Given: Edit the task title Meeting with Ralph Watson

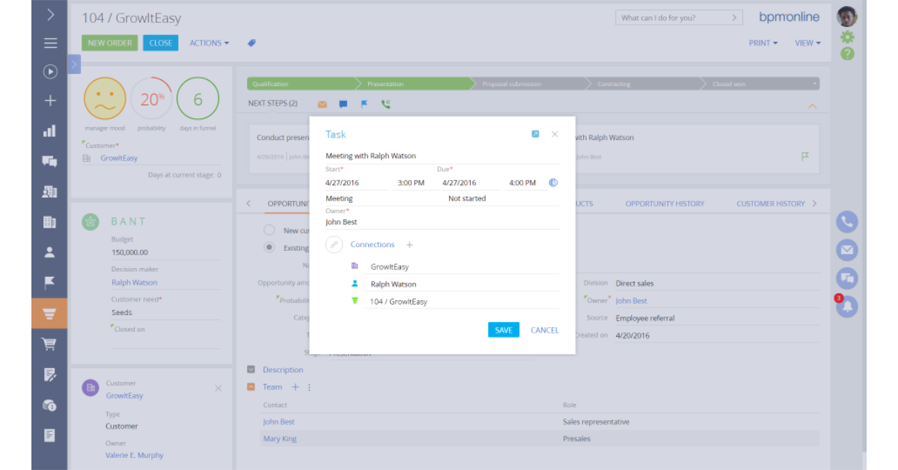Looking at the screenshot, I should [442, 156].
